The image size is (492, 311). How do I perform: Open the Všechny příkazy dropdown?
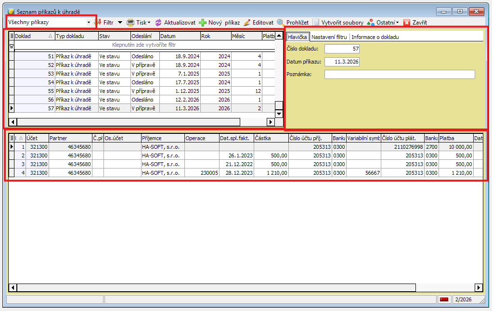click(89, 22)
